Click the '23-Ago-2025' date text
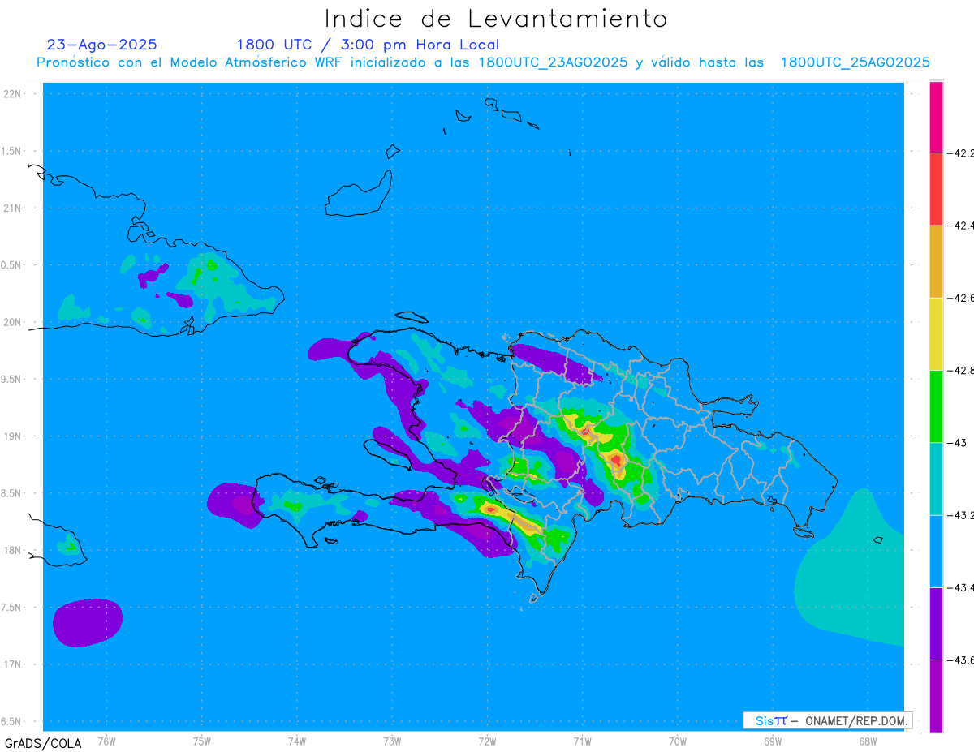Viewport: 974px width, 752px height. point(101,45)
